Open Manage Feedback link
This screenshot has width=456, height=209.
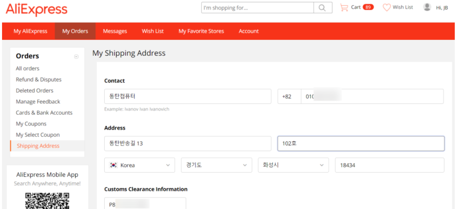[x=38, y=101]
